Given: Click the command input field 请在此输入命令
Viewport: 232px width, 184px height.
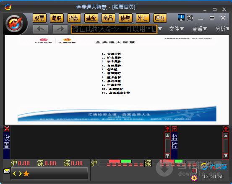Looking at the screenshot, I should 114,29.
